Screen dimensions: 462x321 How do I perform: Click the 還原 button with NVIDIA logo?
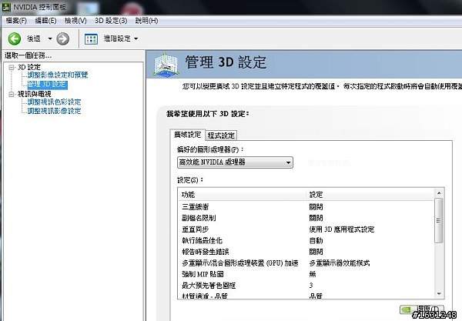pos(422,309)
